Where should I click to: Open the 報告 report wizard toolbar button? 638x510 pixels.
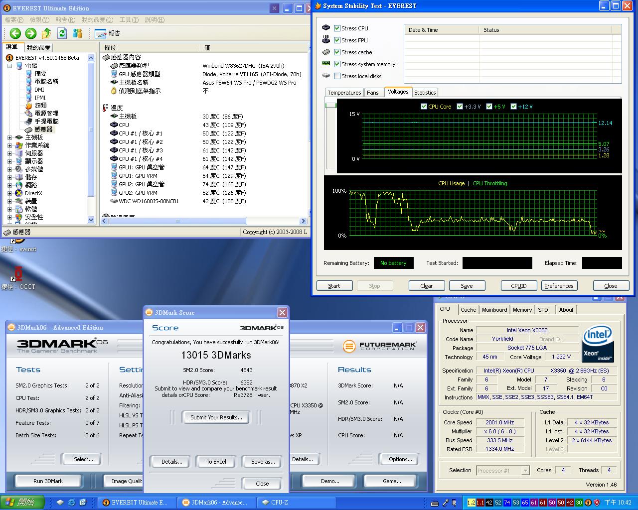(x=108, y=33)
